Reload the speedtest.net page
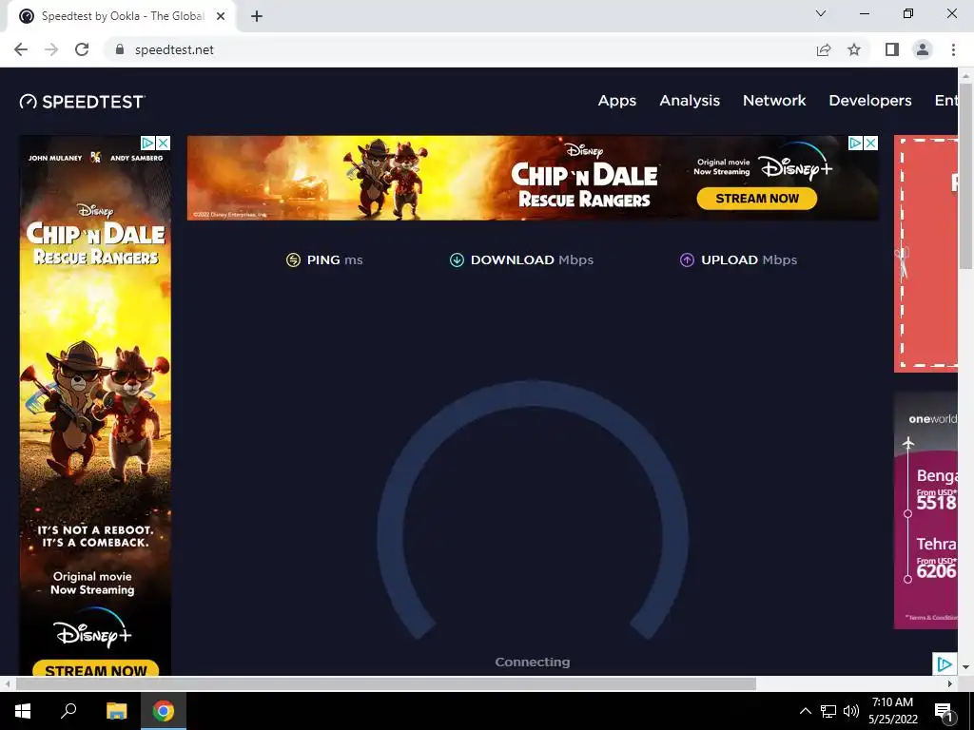This screenshot has height=730, width=974. [x=82, y=49]
